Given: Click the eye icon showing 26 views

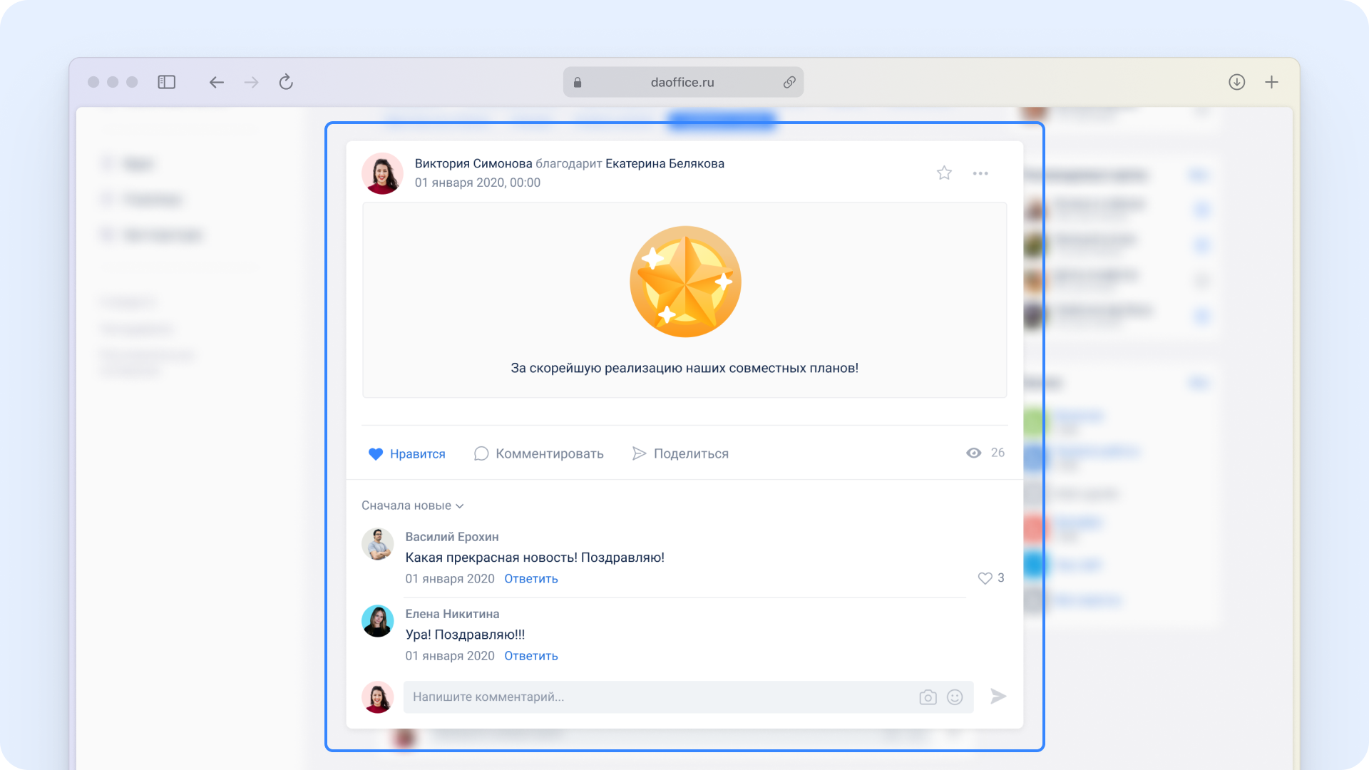Looking at the screenshot, I should pyautogui.click(x=973, y=453).
